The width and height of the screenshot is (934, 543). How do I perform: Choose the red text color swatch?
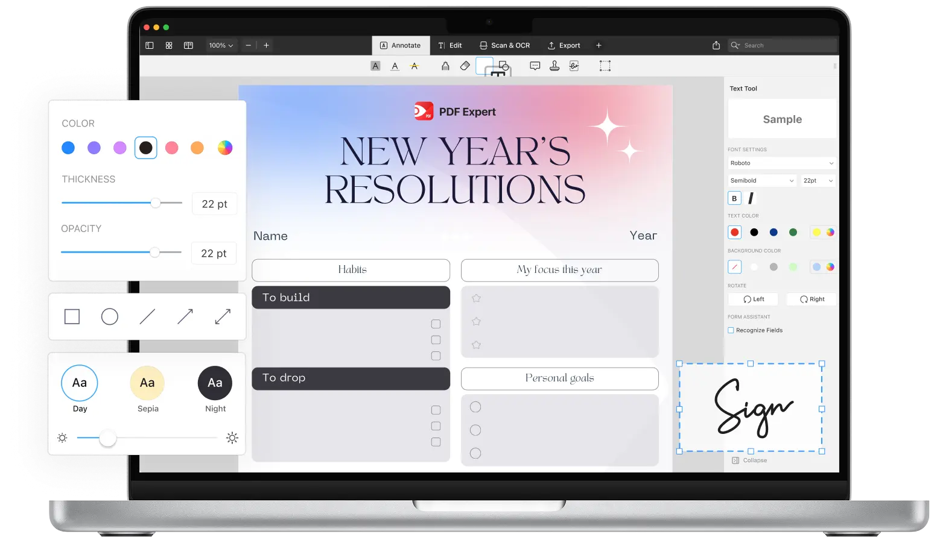click(x=734, y=232)
